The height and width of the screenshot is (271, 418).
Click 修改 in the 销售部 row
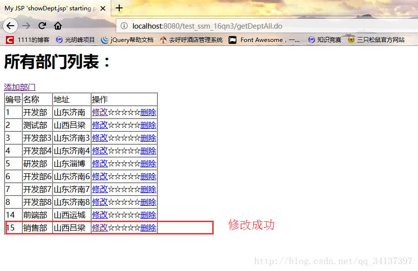pyautogui.click(x=100, y=228)
